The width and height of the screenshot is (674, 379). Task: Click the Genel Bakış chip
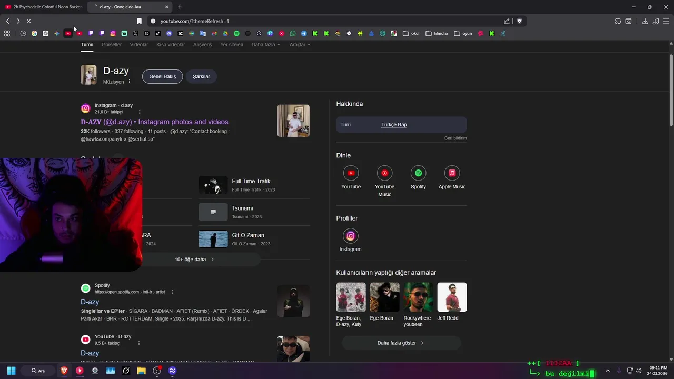(163, 76)
